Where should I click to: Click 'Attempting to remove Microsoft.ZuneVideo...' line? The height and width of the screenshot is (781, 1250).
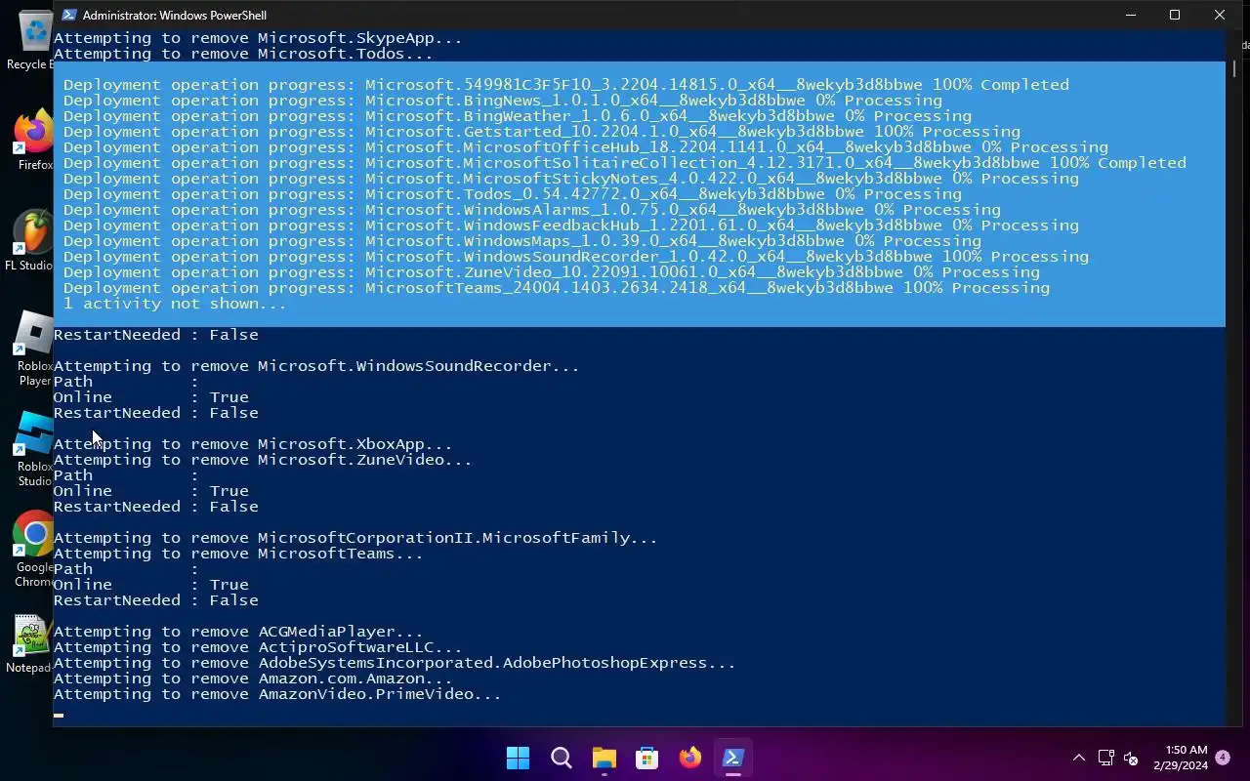click(263, 460)
